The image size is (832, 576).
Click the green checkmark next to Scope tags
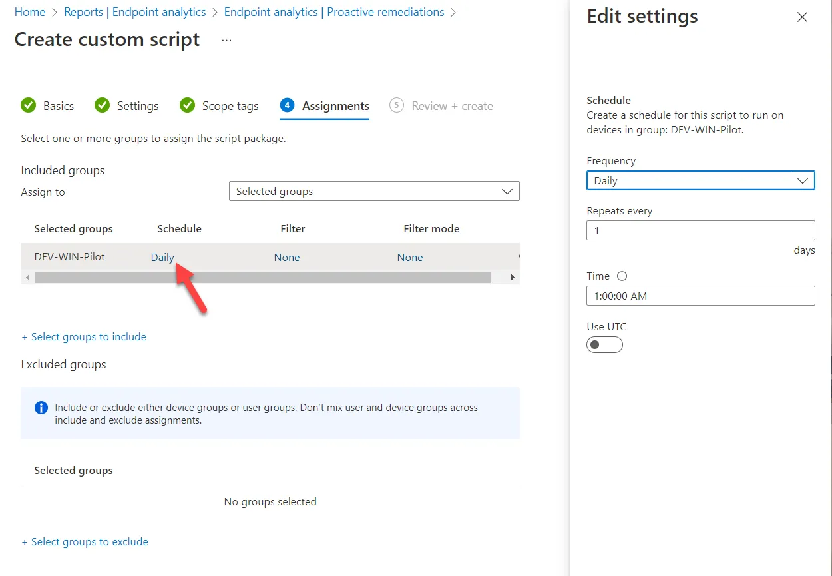tap(188, 105)
